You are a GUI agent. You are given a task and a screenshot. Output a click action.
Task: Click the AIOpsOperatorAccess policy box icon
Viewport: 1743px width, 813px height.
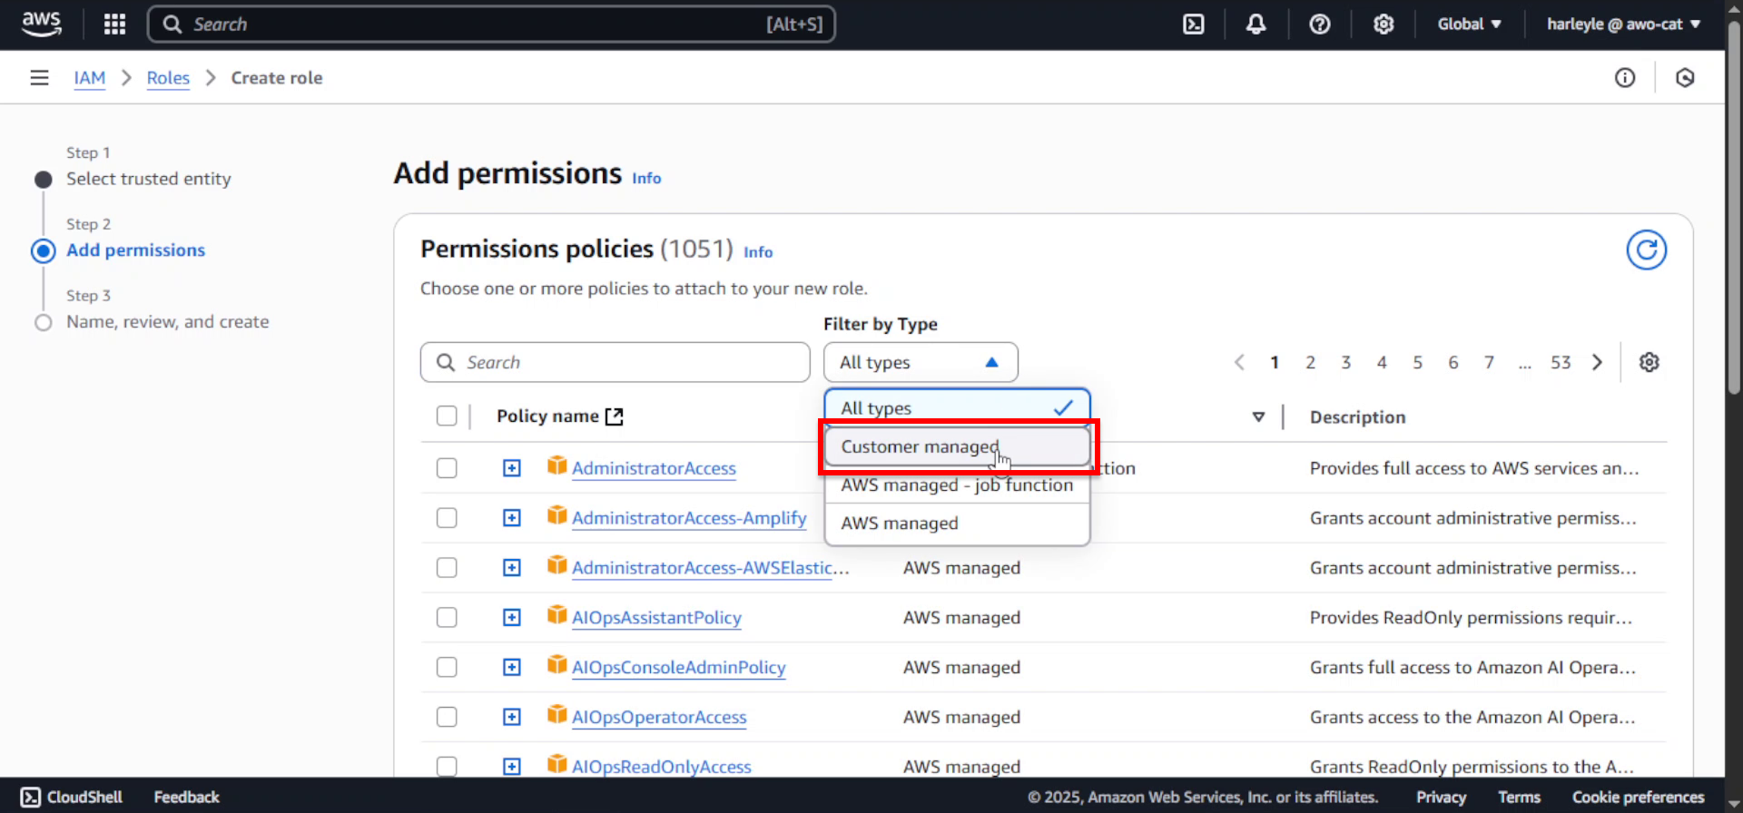pos(556,715)
